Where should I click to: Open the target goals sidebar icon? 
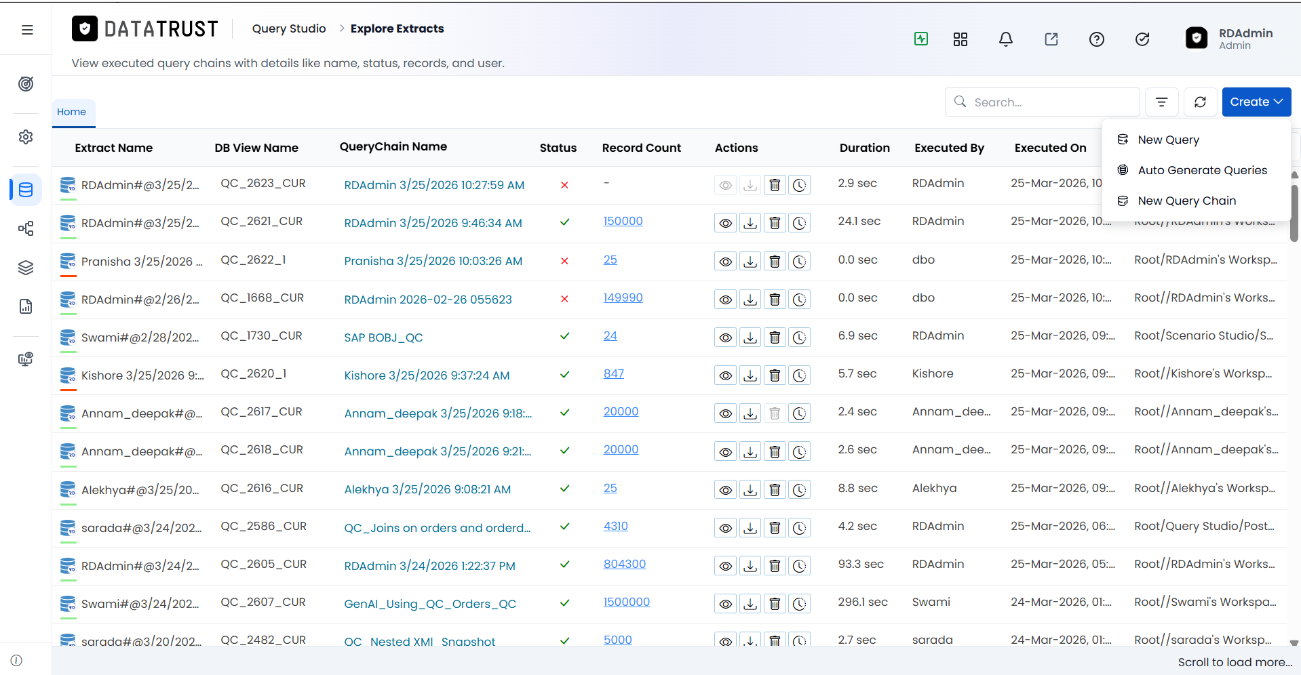26,84
